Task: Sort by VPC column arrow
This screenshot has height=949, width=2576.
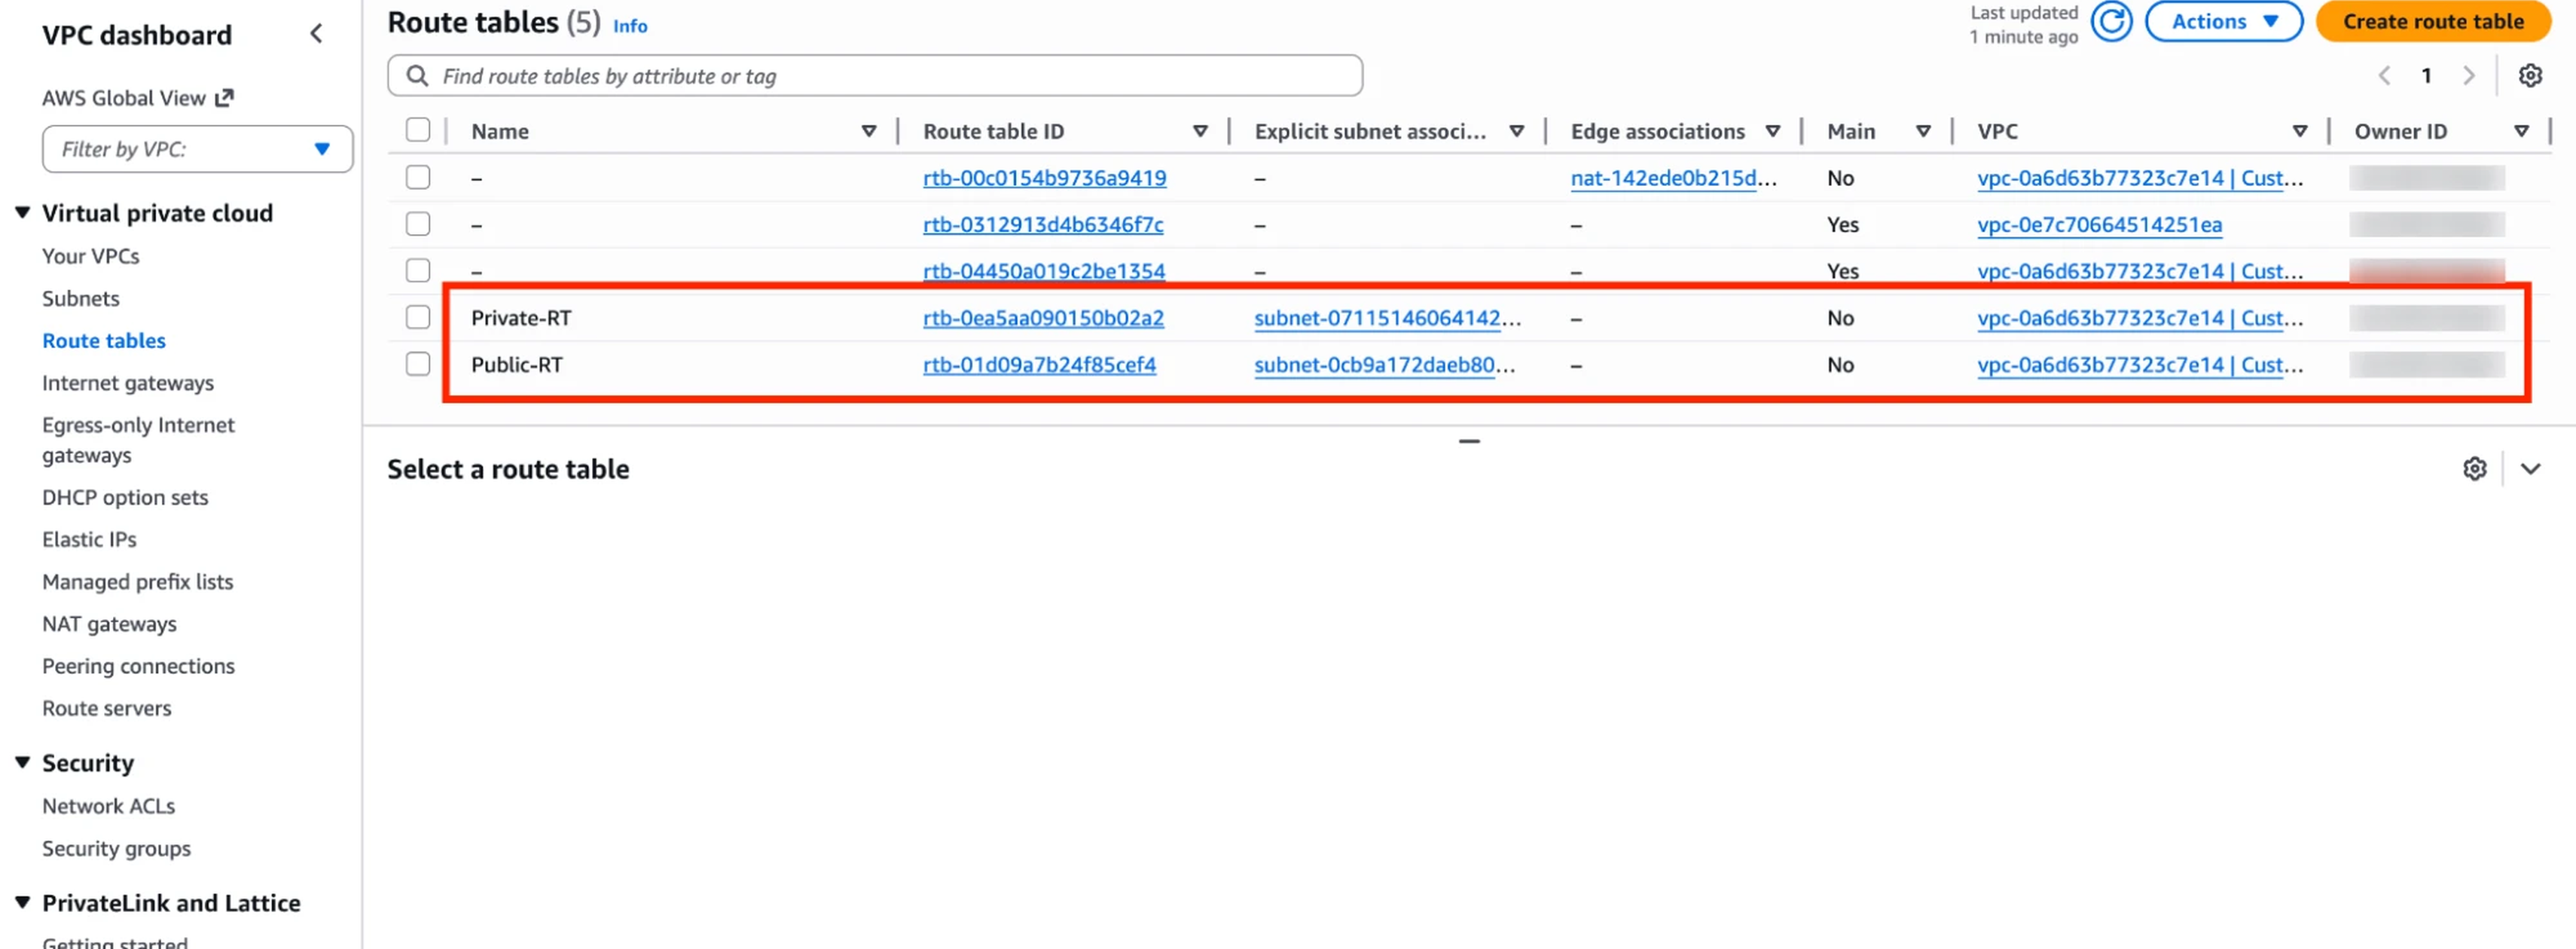Action: [x=2299, y=131]
